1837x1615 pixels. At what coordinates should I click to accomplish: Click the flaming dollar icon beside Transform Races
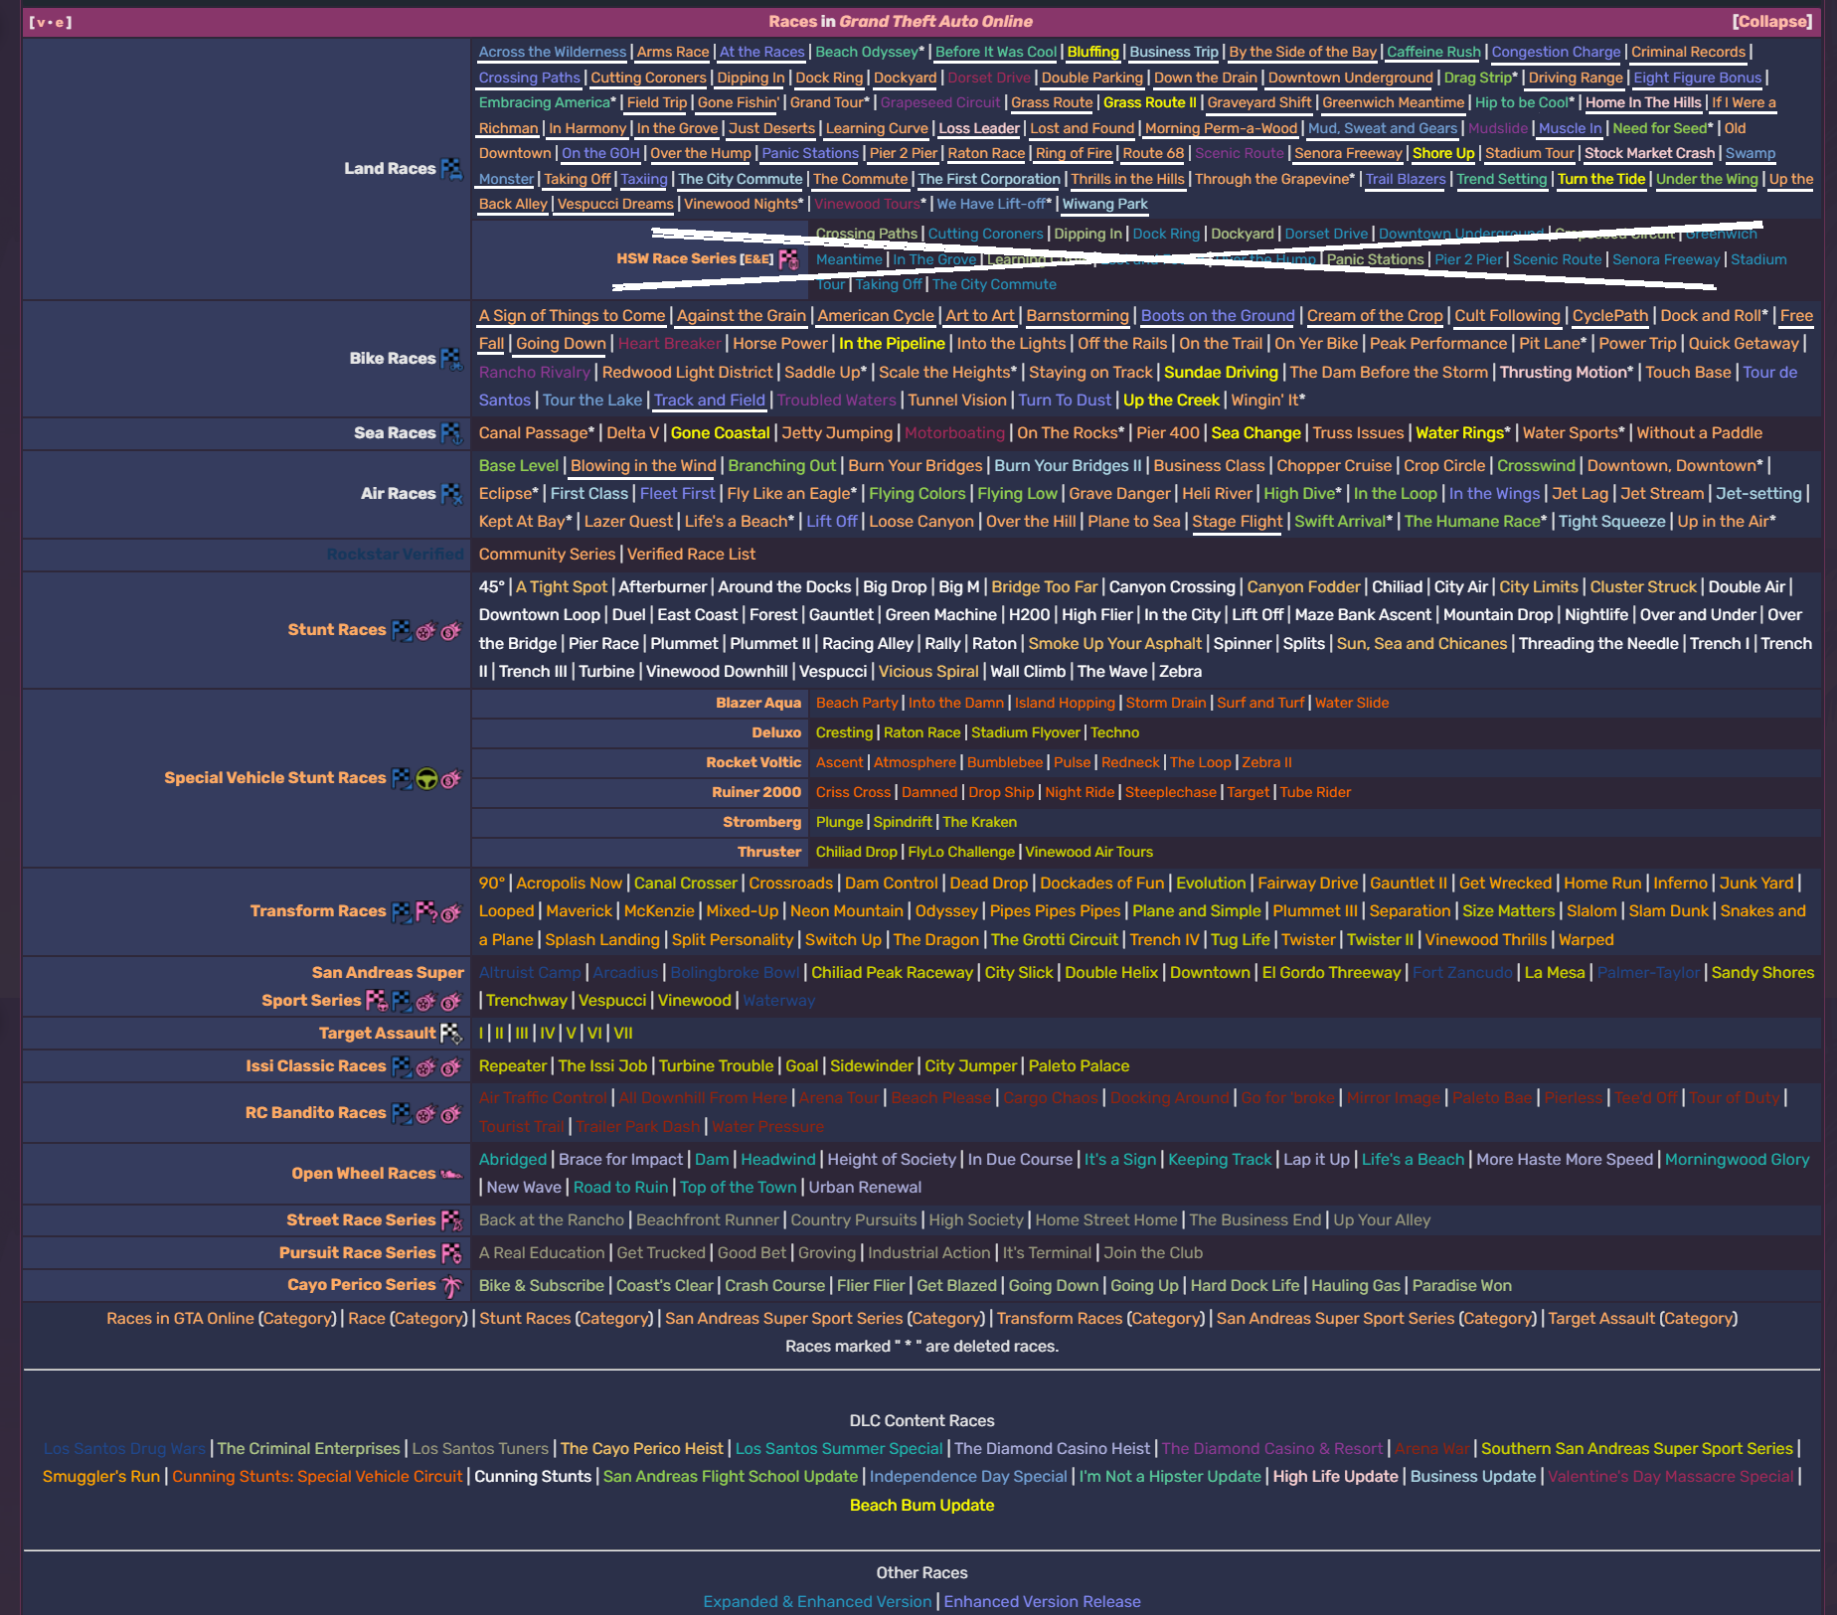tap(451, 911)
